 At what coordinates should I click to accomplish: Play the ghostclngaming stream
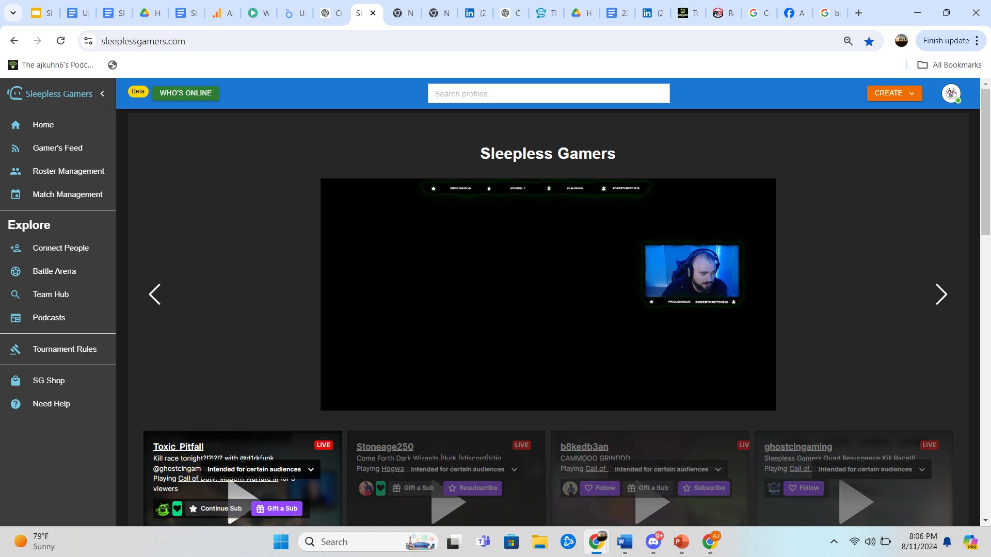point(856,503)
